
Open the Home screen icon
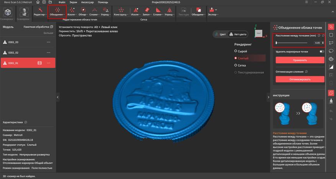[38, 2]
